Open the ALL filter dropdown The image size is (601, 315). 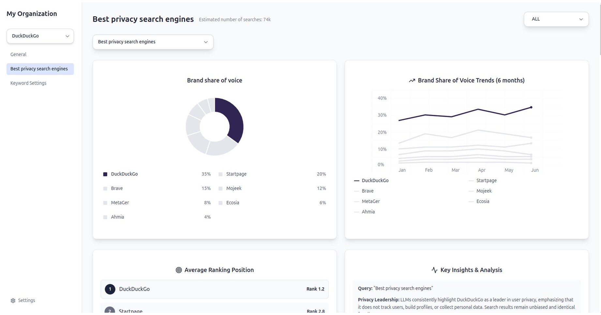[x=556, y=19]
